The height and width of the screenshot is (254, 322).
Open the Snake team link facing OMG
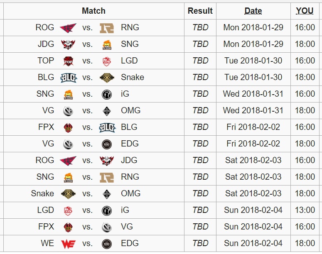[x=42, y=193]
